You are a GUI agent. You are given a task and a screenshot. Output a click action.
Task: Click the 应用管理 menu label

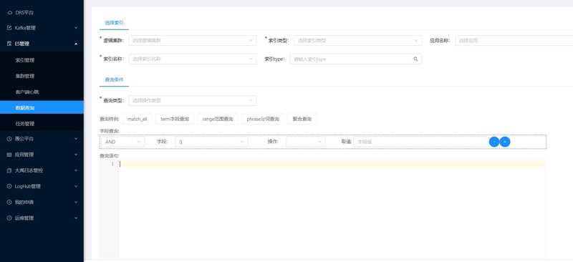coord(24,155)
